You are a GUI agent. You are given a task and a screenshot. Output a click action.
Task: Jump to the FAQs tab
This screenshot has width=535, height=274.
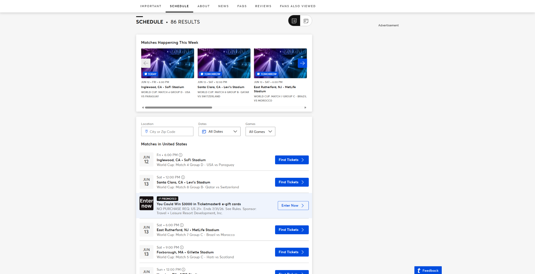click(x=242, y=6)
